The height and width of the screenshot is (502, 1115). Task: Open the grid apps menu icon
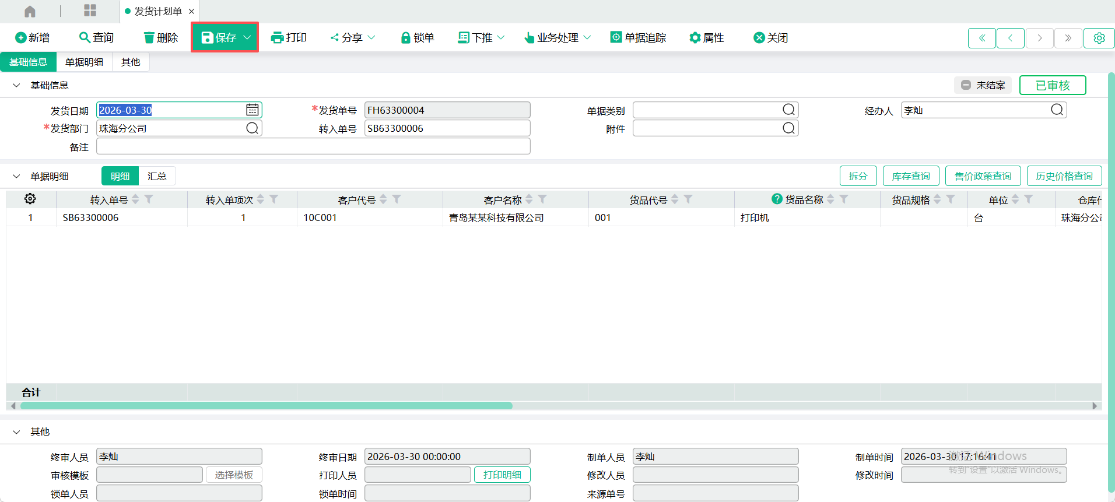click(90, 10)
